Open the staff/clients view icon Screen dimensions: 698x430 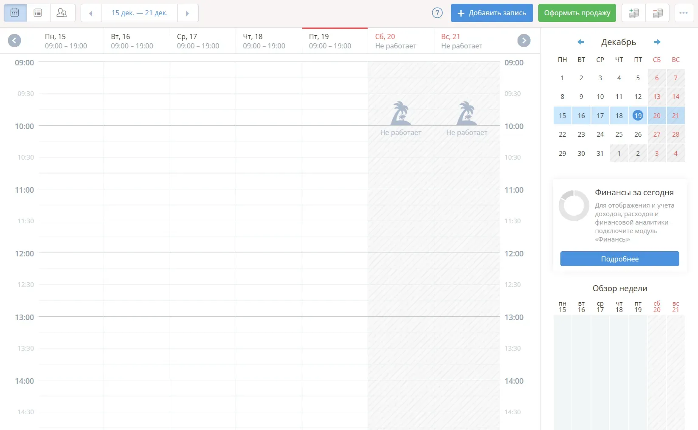pos(62,13)
